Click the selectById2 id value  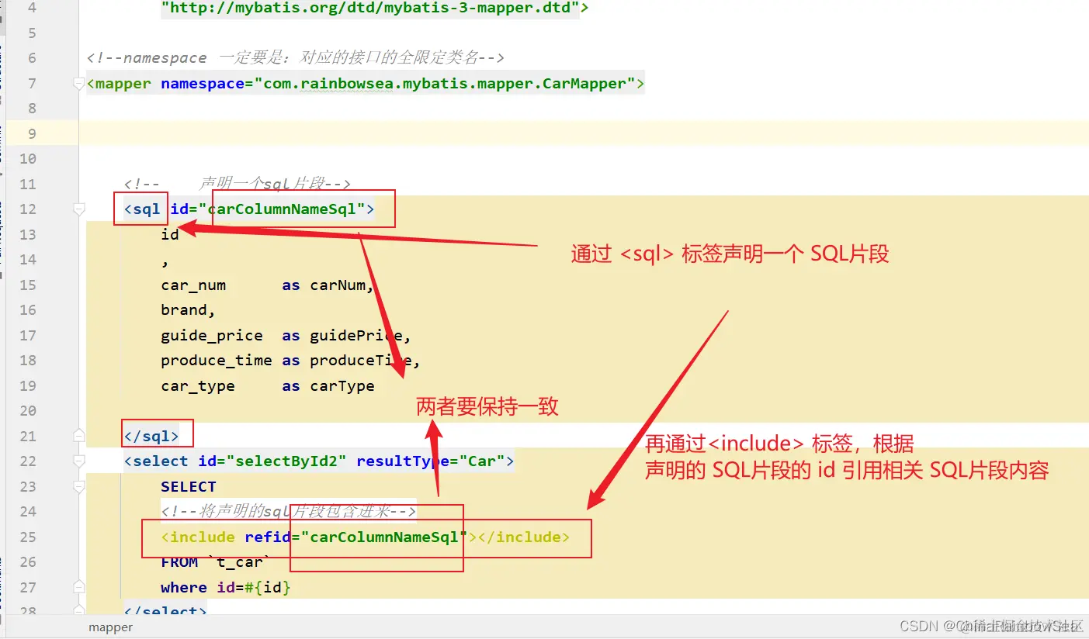click(286, 461)
